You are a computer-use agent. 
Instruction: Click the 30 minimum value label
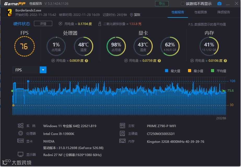coord(232,105)
